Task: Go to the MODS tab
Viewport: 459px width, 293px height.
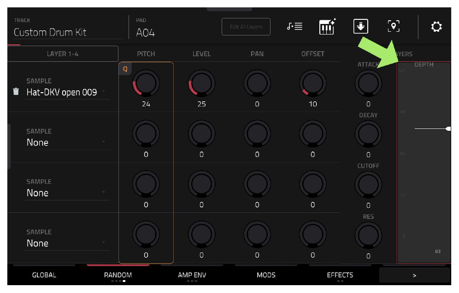Action: tap(266, 275)
